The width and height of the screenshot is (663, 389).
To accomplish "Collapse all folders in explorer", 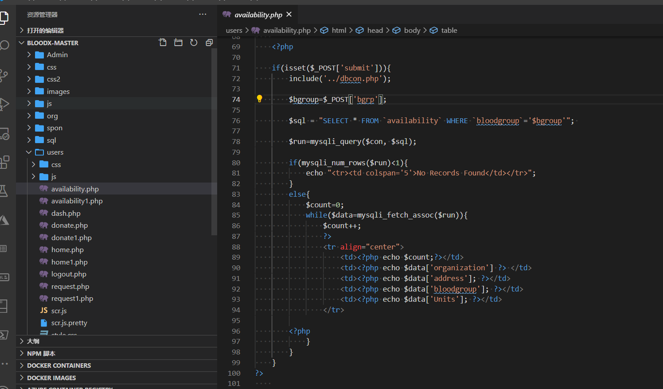I will point(209,43).
